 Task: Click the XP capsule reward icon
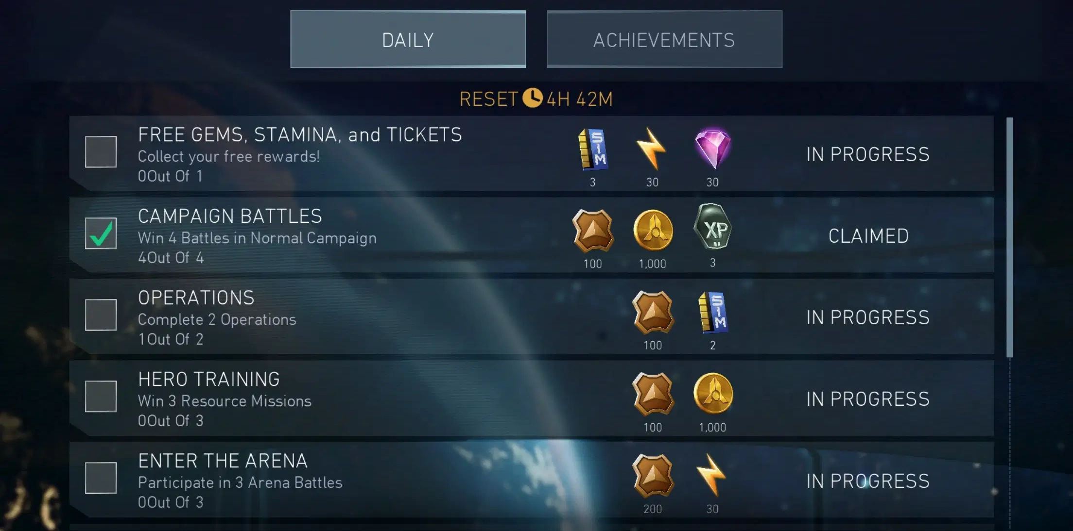point(712,227)
